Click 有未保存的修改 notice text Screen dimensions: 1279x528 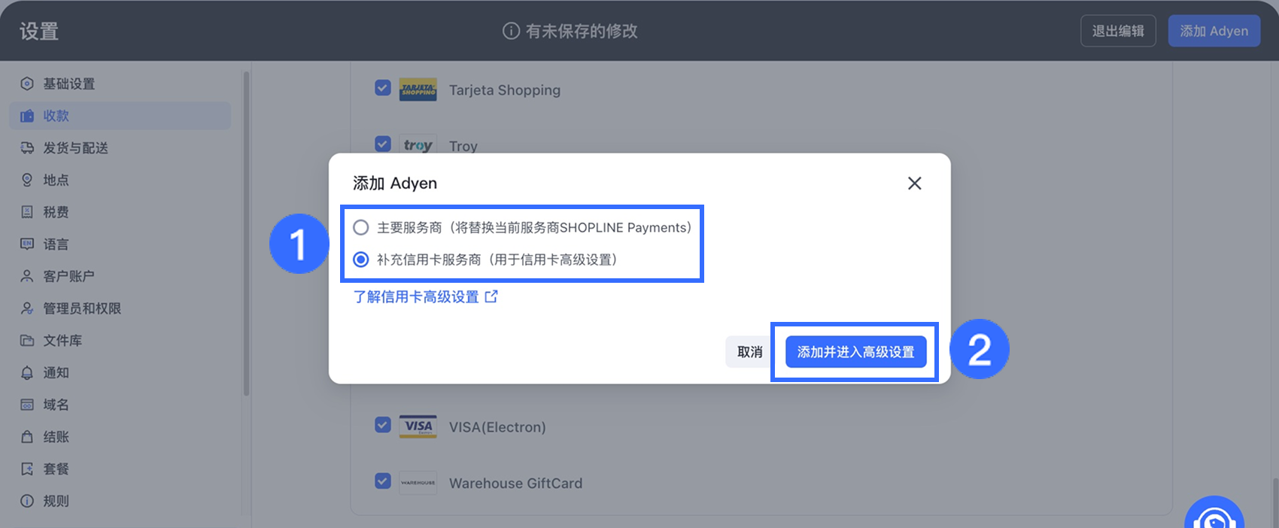(x=582, y=31)
